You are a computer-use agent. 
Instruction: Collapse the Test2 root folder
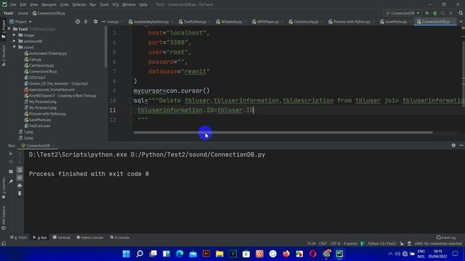click(x=9, y=29)
